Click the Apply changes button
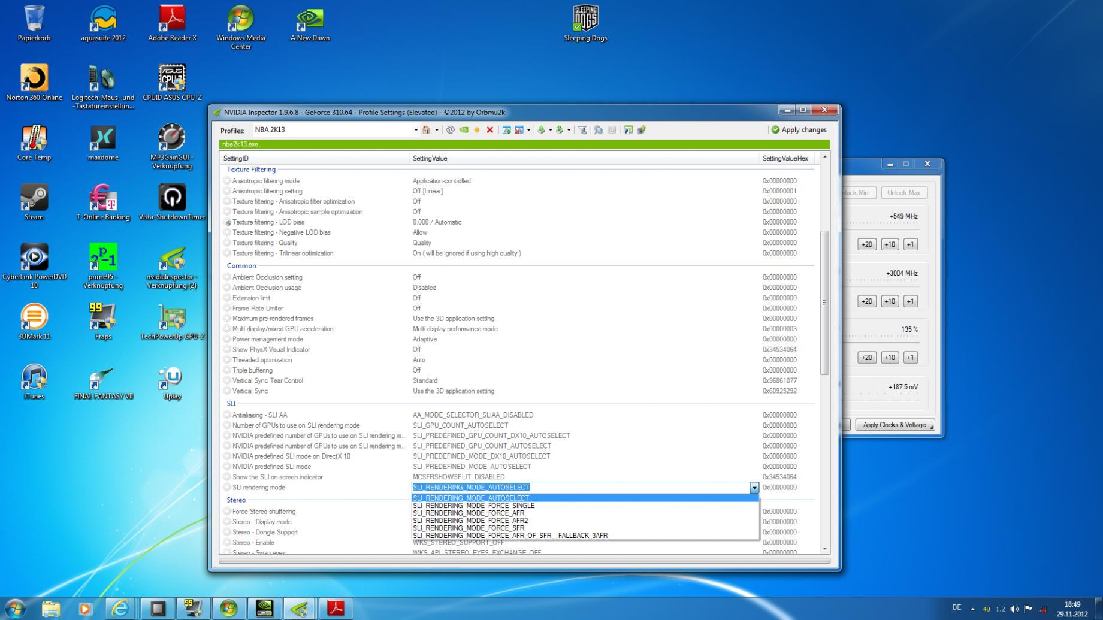Screen dimensions: 1103x620 (799, 130)
